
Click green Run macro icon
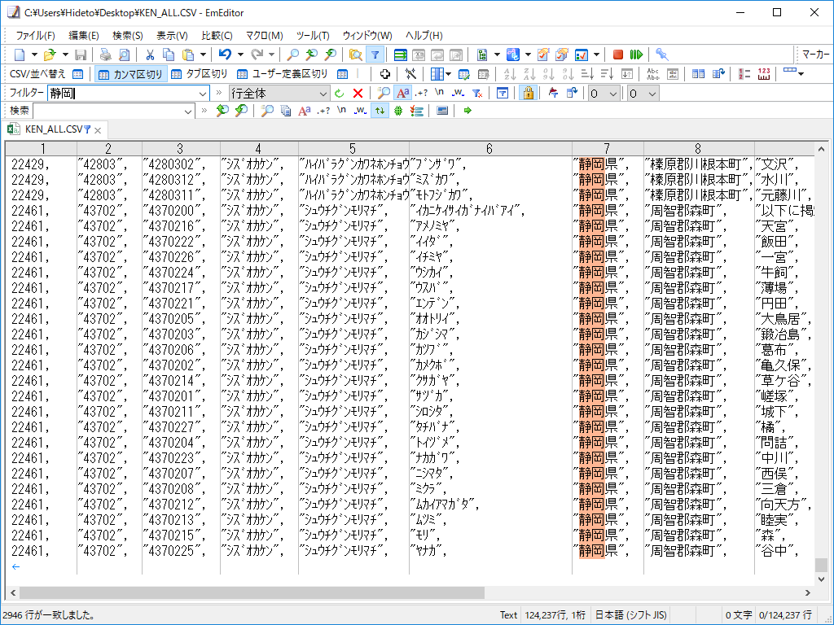click(x=636, y=55)
